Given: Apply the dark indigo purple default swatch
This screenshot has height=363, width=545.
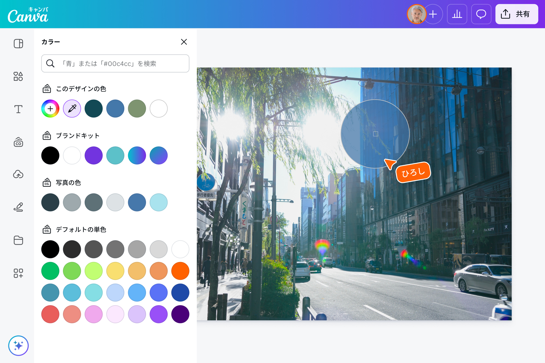Looking at the screenshot, I should click(x=180, y=314).
